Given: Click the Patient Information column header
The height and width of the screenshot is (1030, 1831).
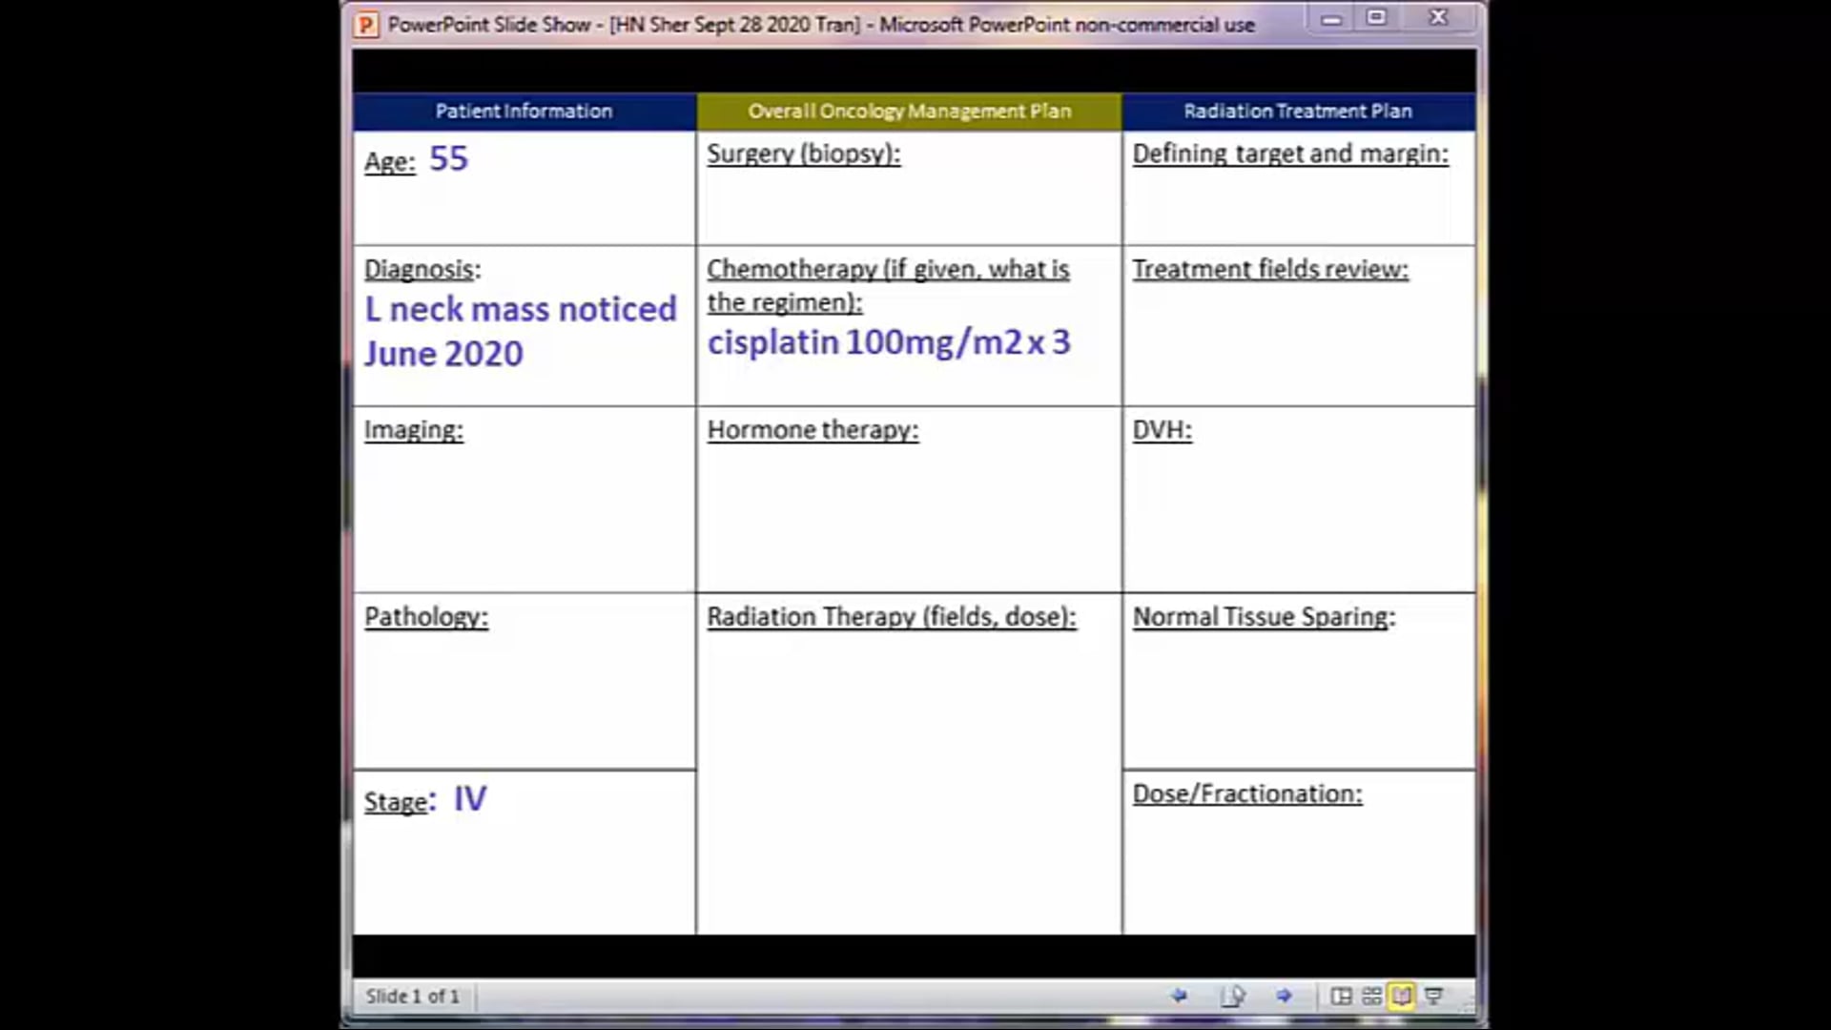Looking at the screenshot, I should [x=524, y=111].
